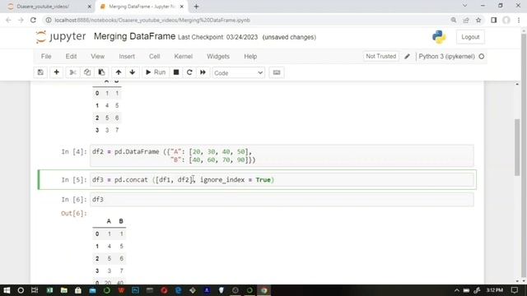This screenshot has width=527, height=296.
Task: Open the Insert menu
Action: tap(127, 57)
